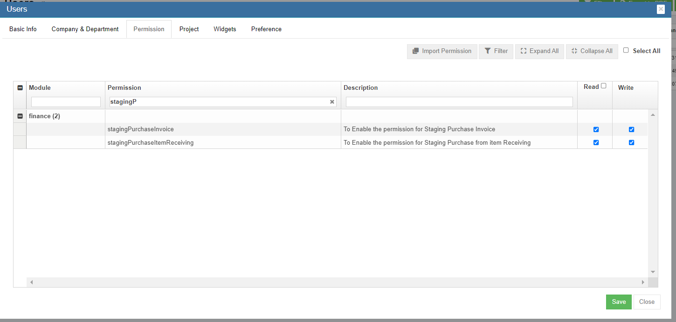Go to the Basic Info tab
Image resolution: width=676 pixels, height=322 pixels.
tap(23, 29)
